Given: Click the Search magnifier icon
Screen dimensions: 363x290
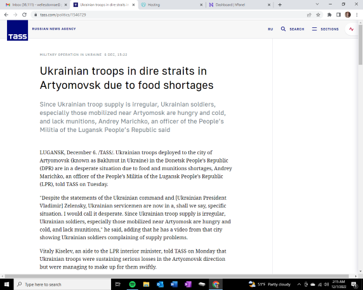Looking at the screenshot, I should (x=283, y=29).
